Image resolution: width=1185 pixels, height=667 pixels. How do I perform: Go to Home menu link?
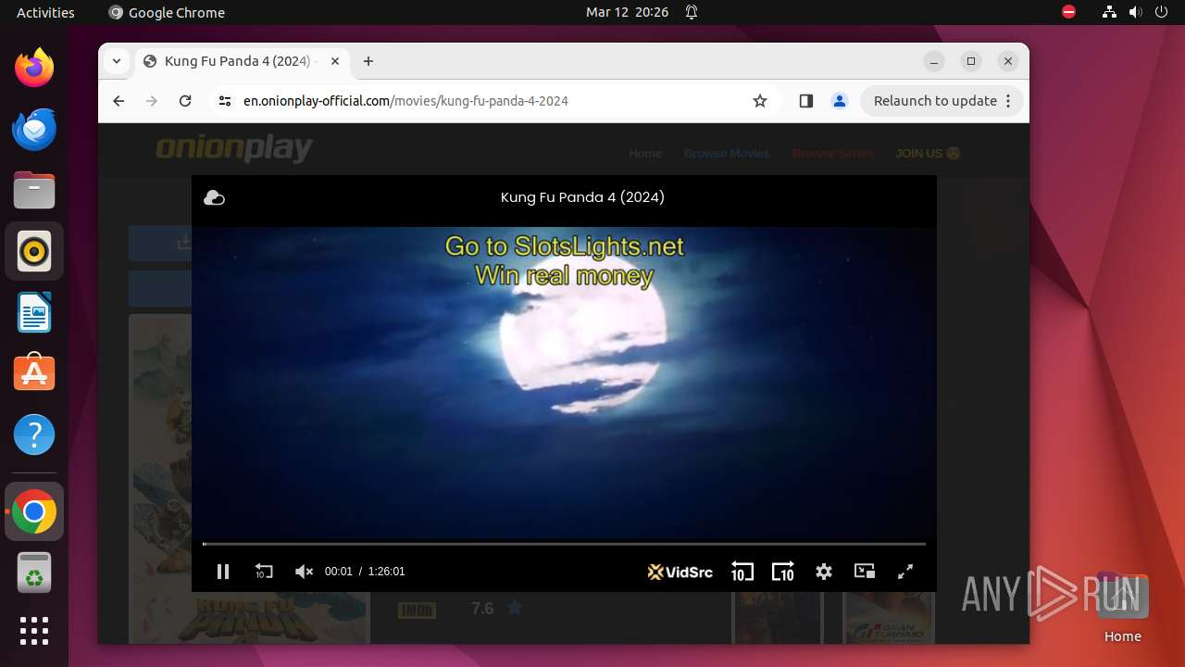[645, 153]
